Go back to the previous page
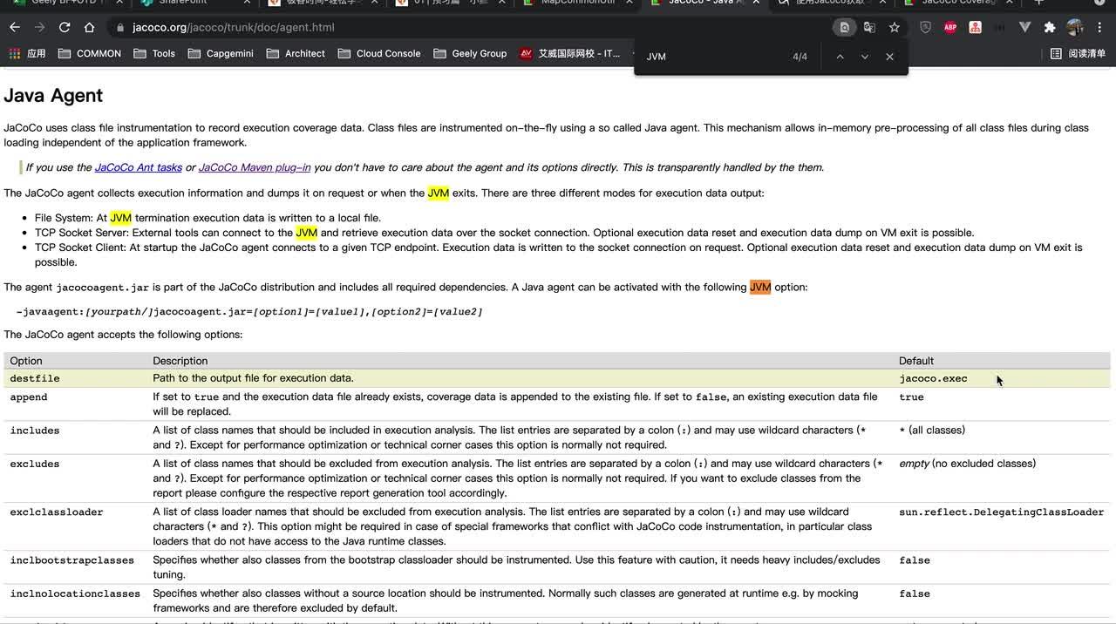 pyautogui.click(x=15, y=27)
